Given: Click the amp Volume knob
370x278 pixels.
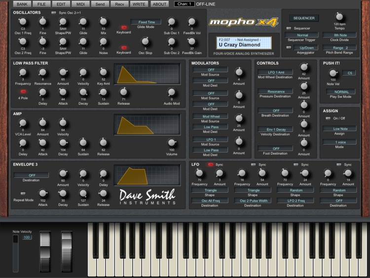Looking at the screenshot, I should click(x=172, y=143).
